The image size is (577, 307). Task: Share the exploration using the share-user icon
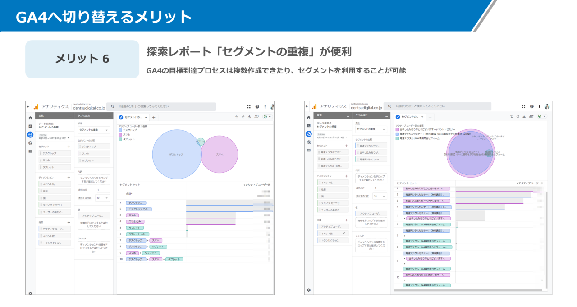[256, 117]
